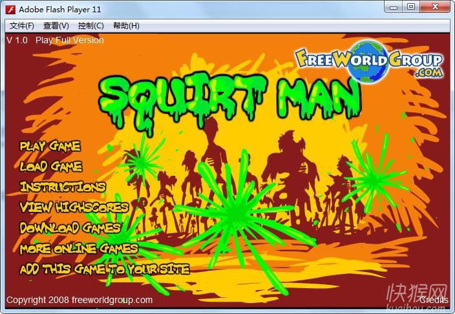Maximize the Flash Player window
The image size is (455, 314).
(411, 7)
